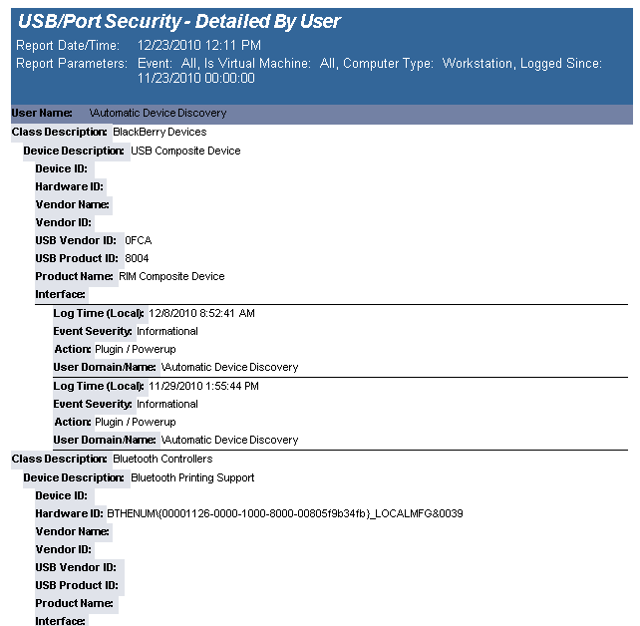Select the User Name header row
Image resolution: width=640 pixels, height=626 pixels.
(319, 114)
